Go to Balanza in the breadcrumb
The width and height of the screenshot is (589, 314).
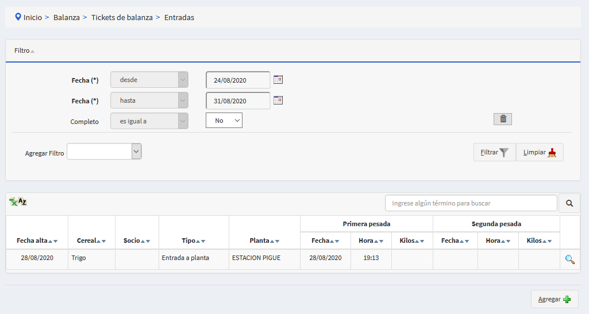tap(66, 17)
